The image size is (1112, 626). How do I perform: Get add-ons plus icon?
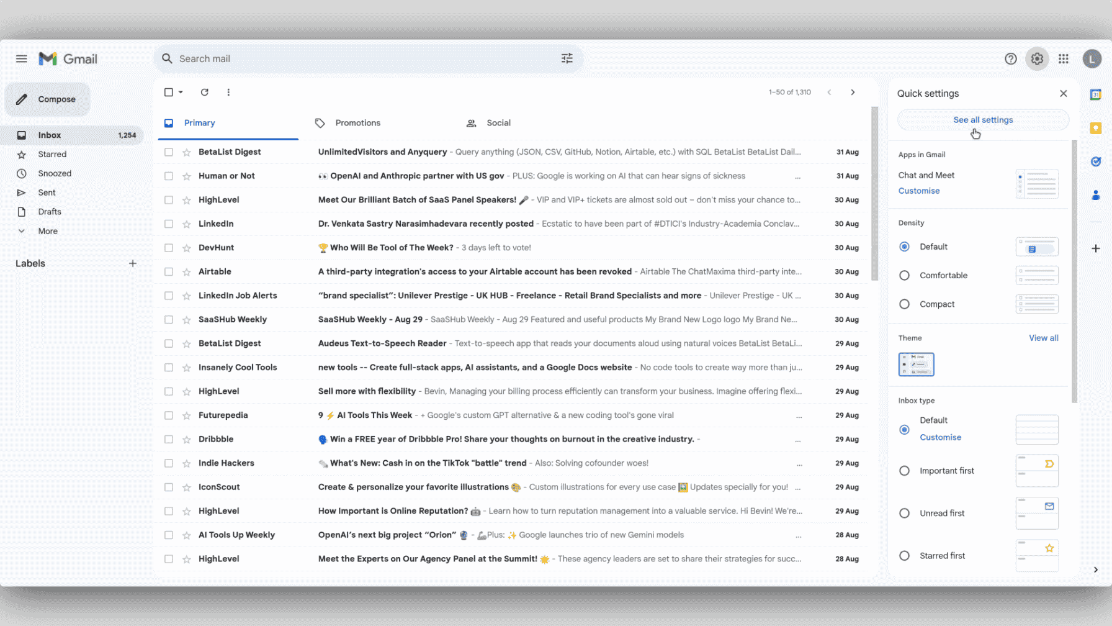[1096, 248]
